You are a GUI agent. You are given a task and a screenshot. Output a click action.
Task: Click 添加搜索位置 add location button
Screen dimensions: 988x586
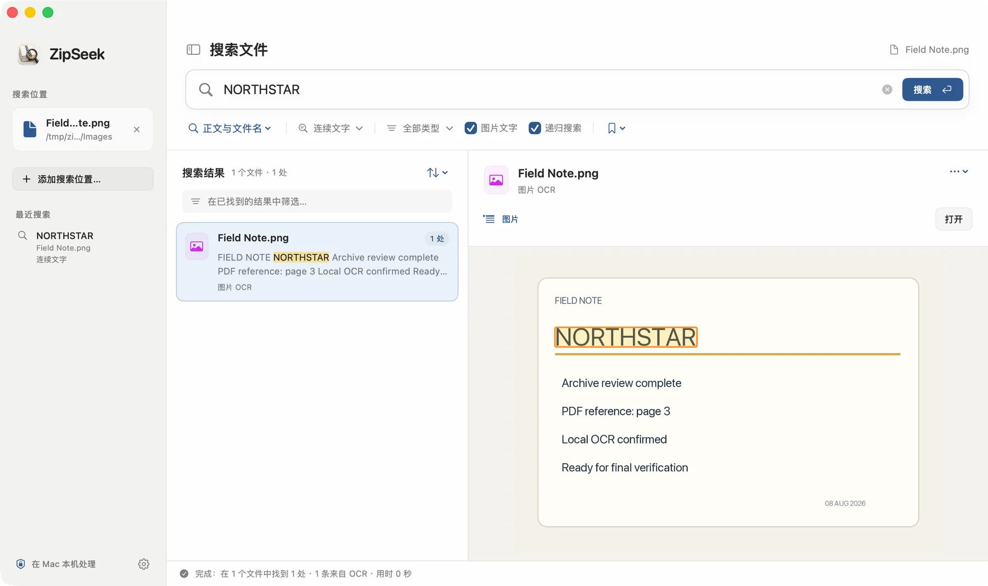[83, 179]
